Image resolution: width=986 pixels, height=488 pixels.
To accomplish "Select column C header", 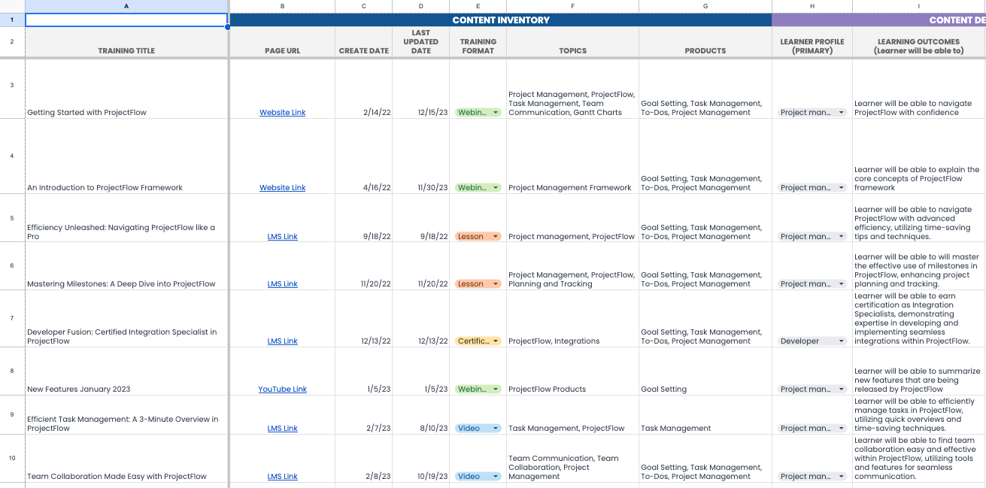I will pos(364,6).
